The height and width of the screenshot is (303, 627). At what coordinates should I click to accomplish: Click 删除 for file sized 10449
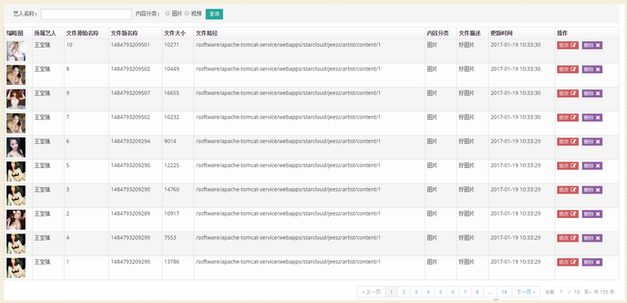pos(592,69)
